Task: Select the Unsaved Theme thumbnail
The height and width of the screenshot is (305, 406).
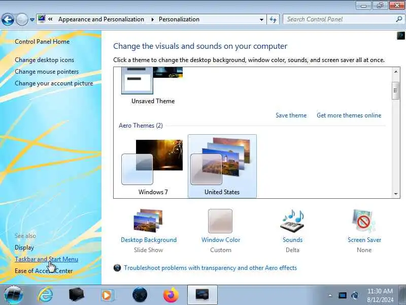Action: pos(153,85)
